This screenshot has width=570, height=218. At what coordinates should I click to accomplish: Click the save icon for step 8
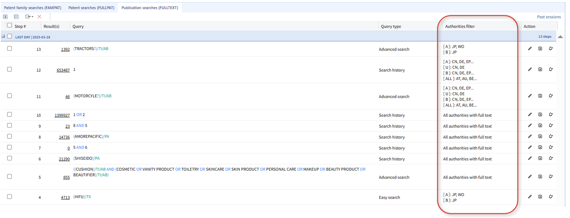540,137
